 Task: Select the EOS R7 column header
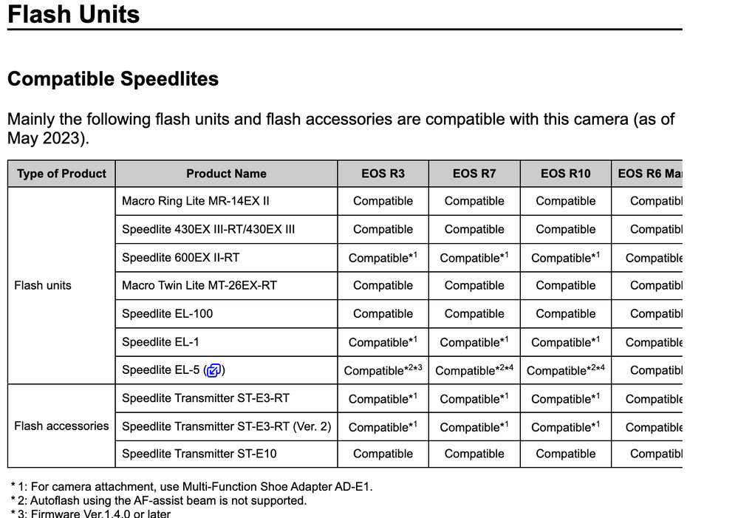pyautogui.click(x=474, y=174)
